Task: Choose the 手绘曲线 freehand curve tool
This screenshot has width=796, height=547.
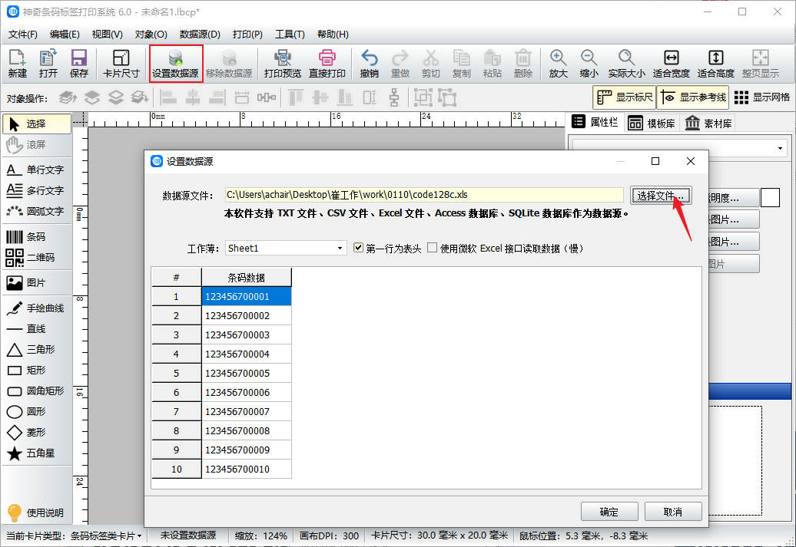Action: (35, 308)
